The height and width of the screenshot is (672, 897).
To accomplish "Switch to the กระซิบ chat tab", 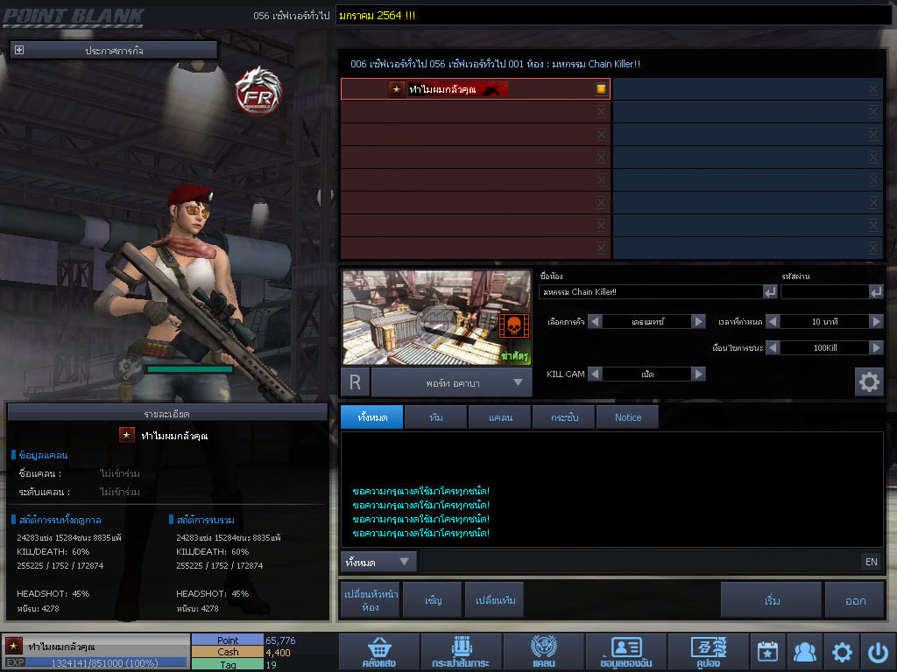I will tap(565, 417).
